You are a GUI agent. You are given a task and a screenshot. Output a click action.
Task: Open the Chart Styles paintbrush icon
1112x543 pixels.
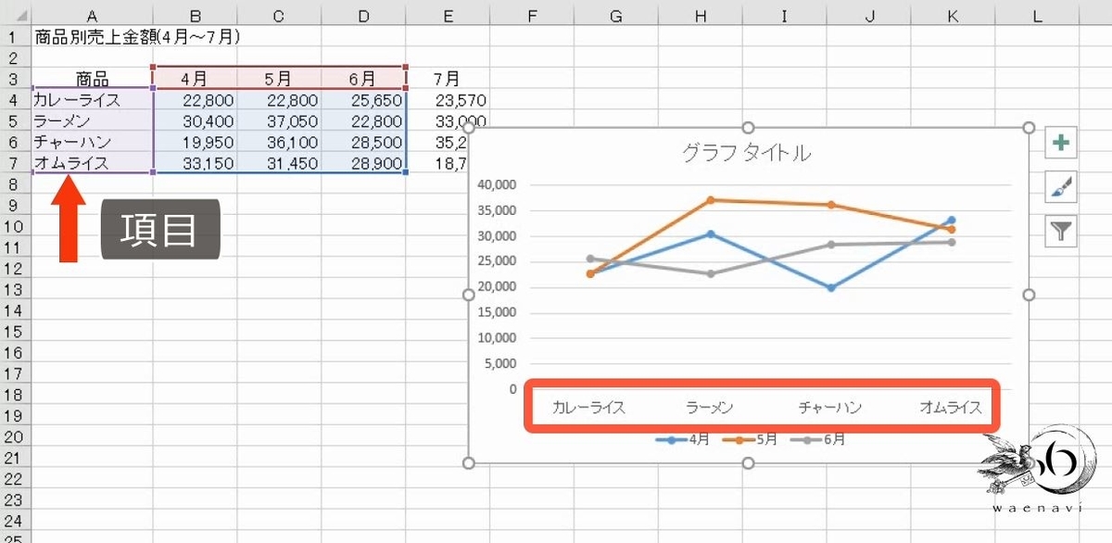(1061, 187)
